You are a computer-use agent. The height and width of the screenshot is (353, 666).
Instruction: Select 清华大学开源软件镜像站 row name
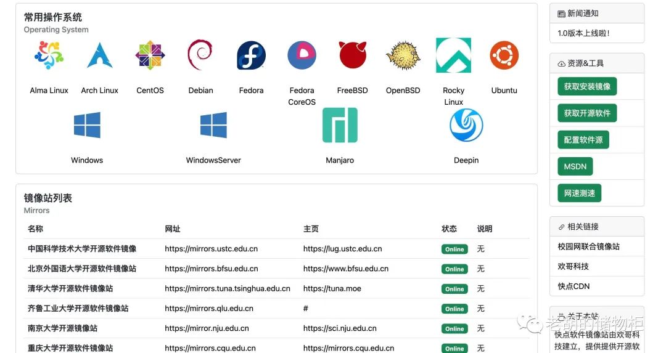pyautogui.click(x=70, y=289)
